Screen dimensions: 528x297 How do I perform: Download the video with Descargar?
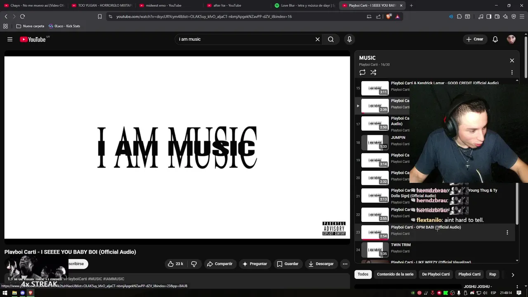(321, 264)
